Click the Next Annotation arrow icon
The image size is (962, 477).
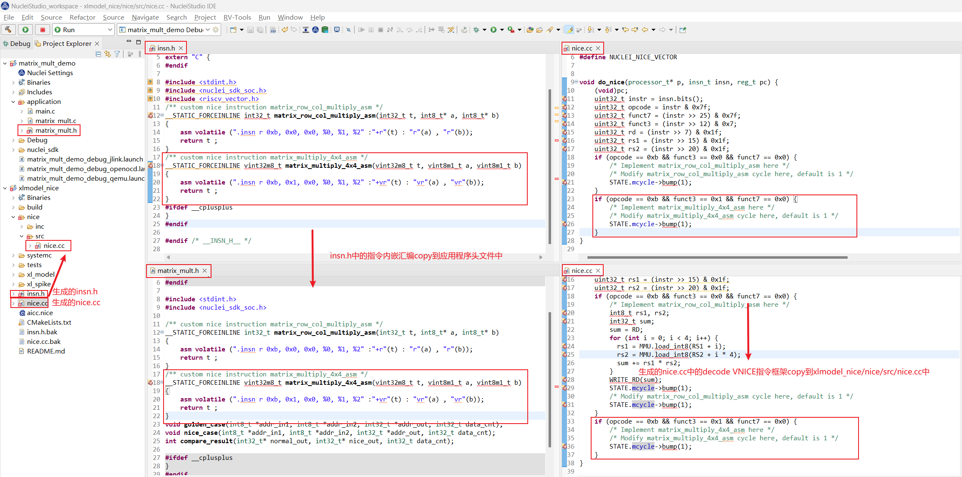click(x=590, y=30)
